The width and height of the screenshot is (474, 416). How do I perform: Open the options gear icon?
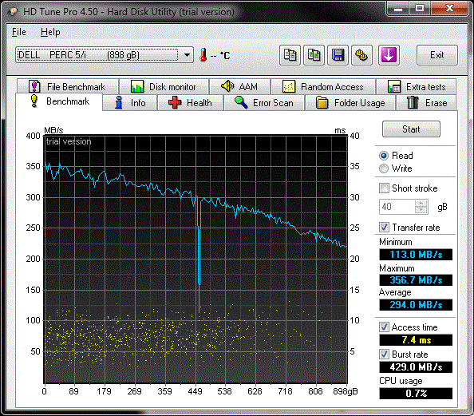point(361,55)
